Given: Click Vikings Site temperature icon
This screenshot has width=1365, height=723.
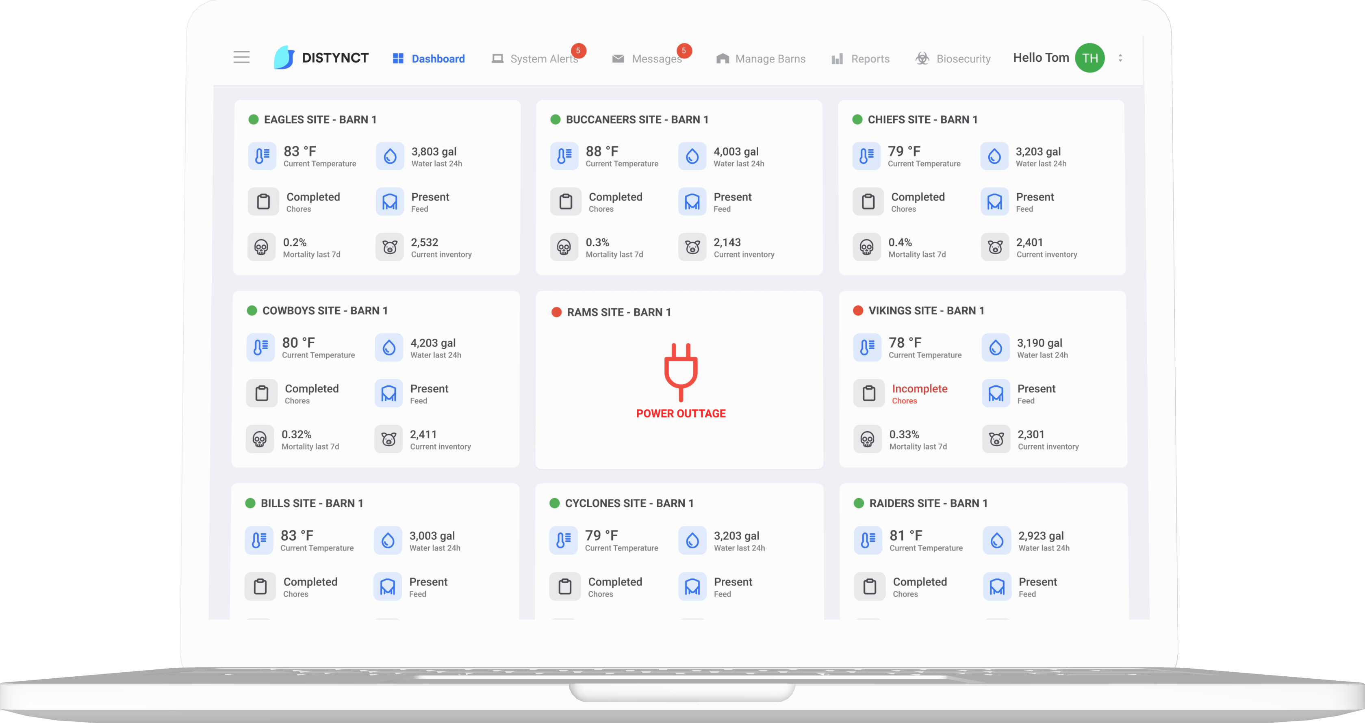Looking at the screenshot, I should pos(868,347).
